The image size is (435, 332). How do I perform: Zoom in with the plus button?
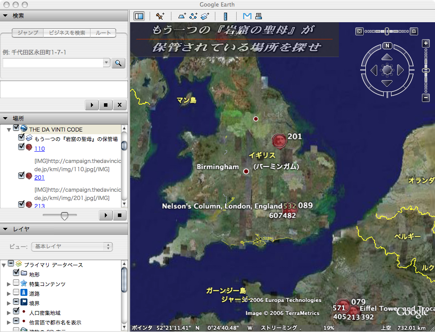click(x=426, y=43)
